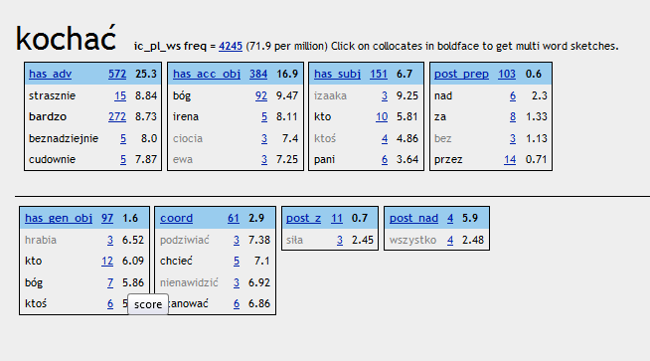650x361 pixels.
Task: Select the grey collocate hrabia
Action: pyautogui.click(x=41, y=241)
